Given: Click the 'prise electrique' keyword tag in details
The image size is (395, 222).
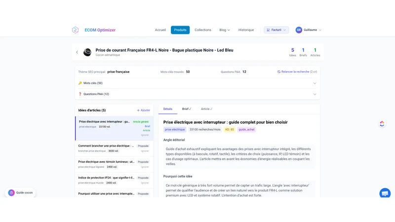Looking at the screenshot, I should pos(175,129).
